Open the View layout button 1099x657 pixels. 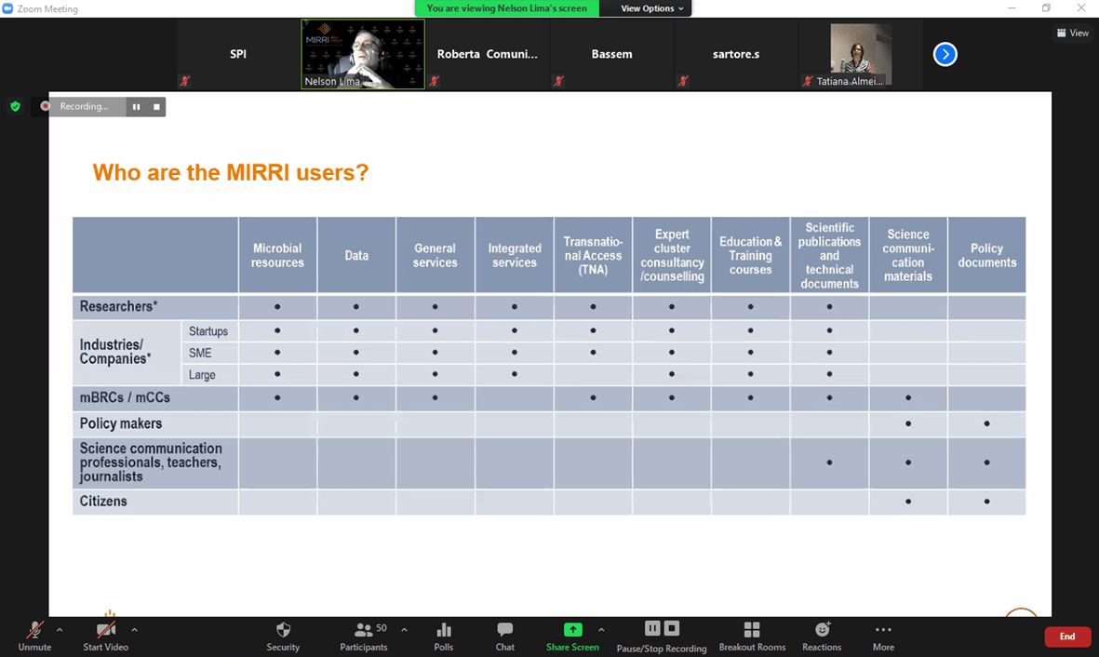1072,33
